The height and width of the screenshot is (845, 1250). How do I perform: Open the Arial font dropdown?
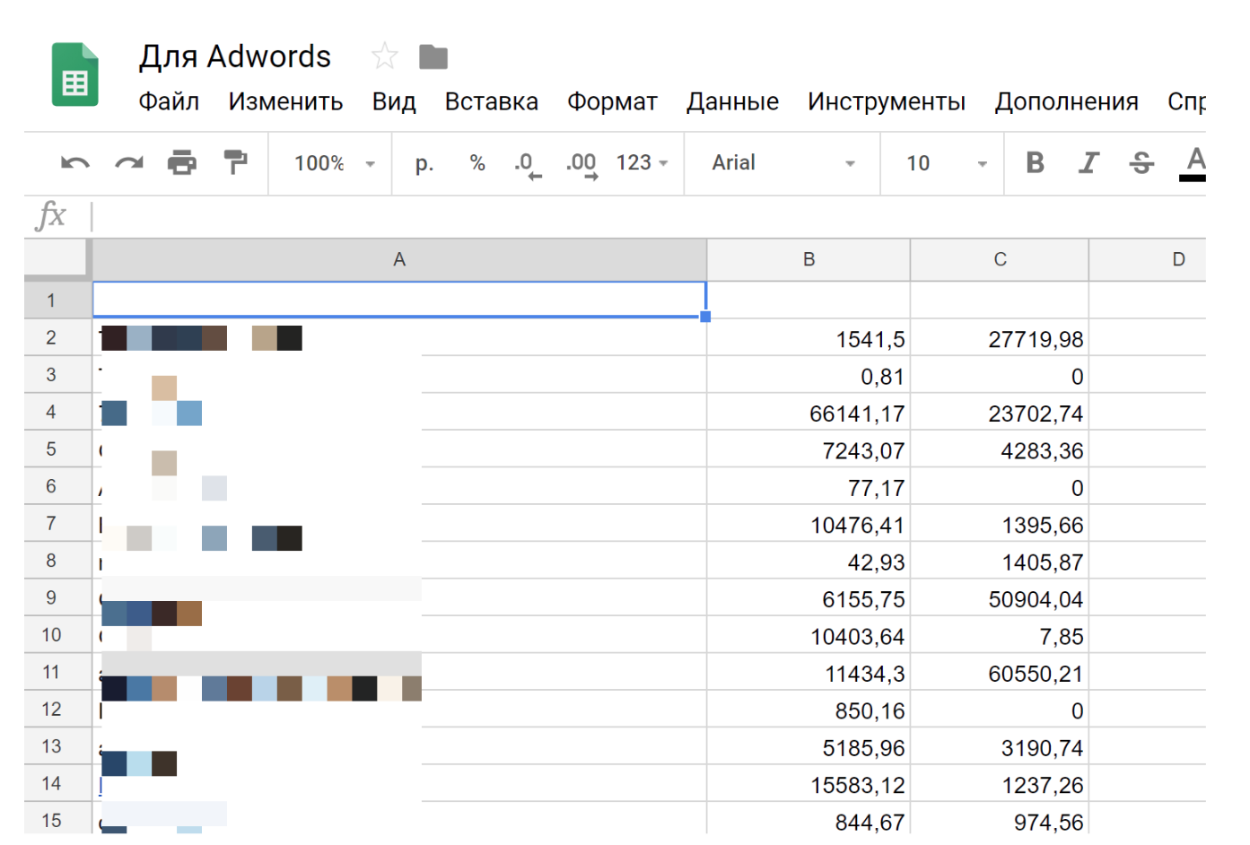pos(783,163)
